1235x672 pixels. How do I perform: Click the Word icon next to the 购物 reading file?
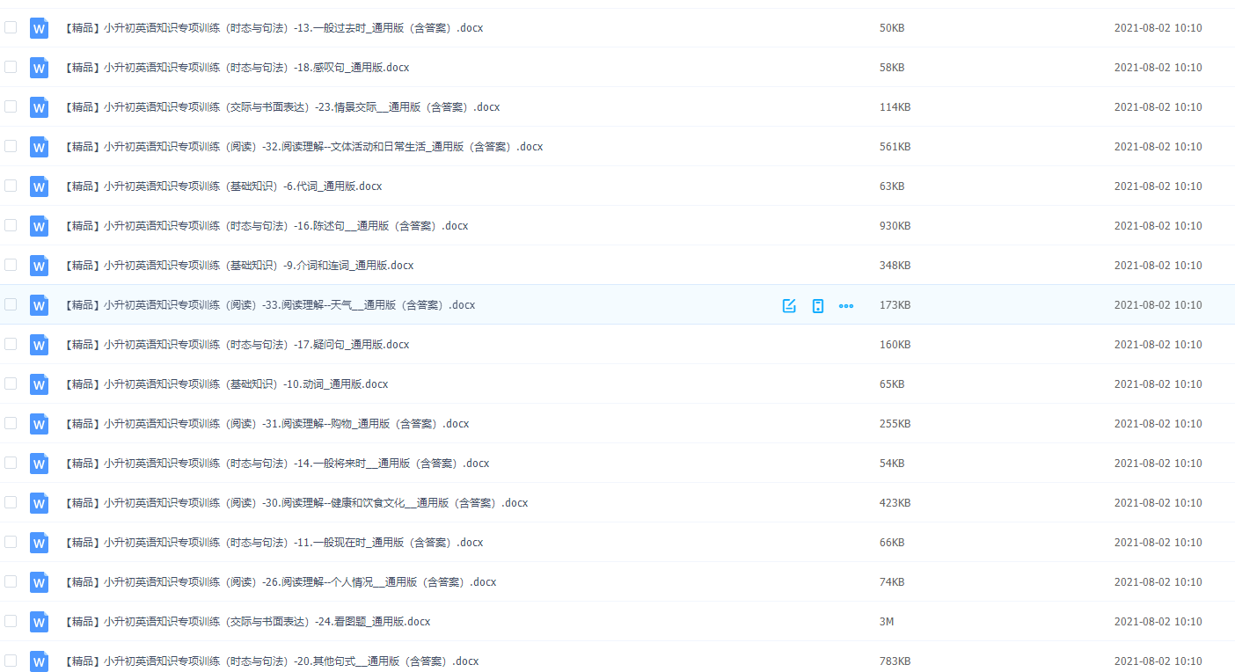tap(39, 424)
